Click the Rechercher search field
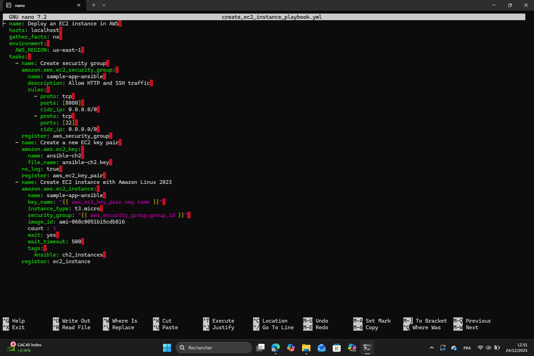 coord(214,347)
